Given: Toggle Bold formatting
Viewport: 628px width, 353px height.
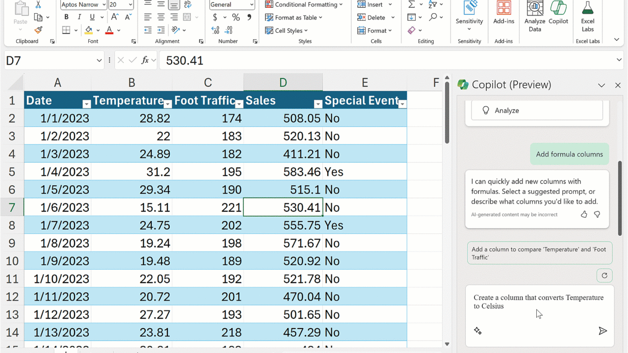Looking at the screenshot, I should (66, 17).
